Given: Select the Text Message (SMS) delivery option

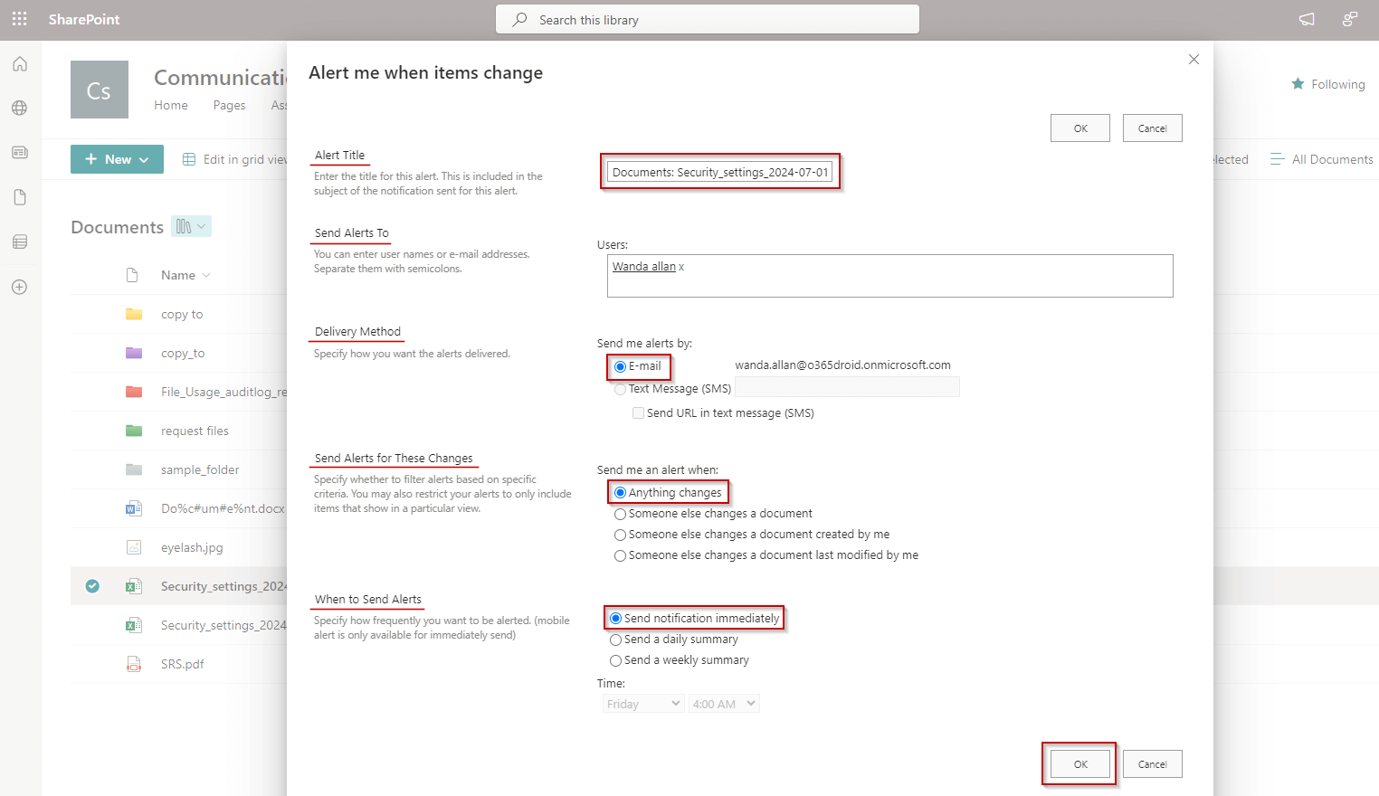Looking at the screenshot, I should tap(621, 387).
